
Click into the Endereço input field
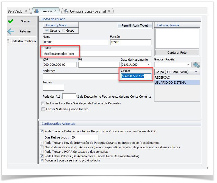[x=80, y=76]
